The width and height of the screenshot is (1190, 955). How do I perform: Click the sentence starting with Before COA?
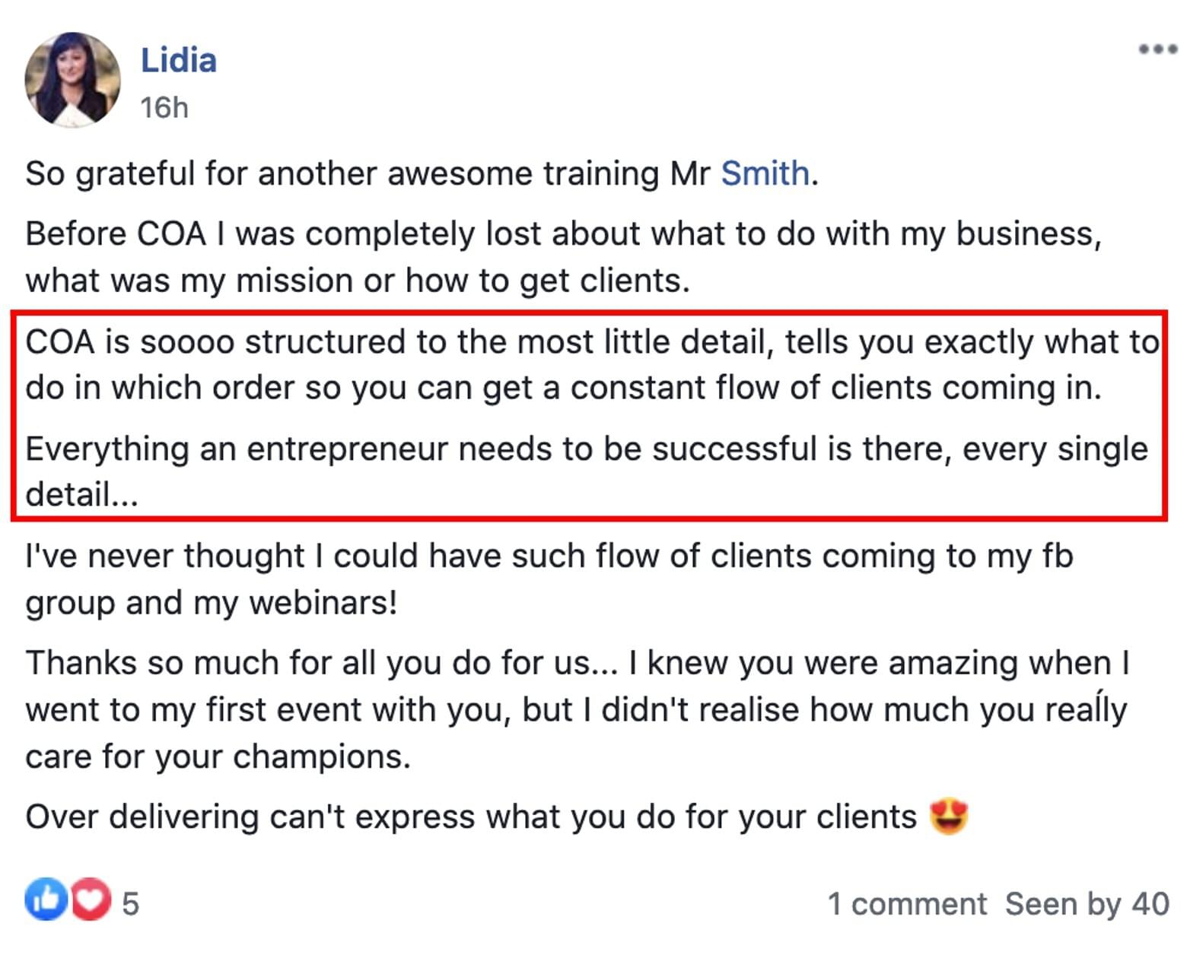point(563,257)
